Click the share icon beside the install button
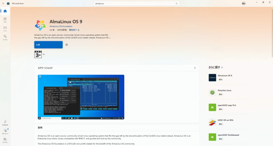Image resolution: width=273 pixels, height=146 pixels. 66,45
